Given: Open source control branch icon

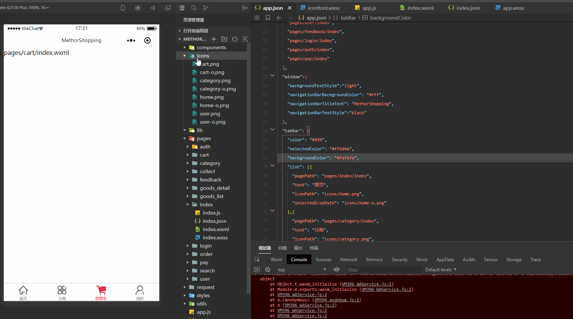Looking at the screenshot, I should [206, 8].
